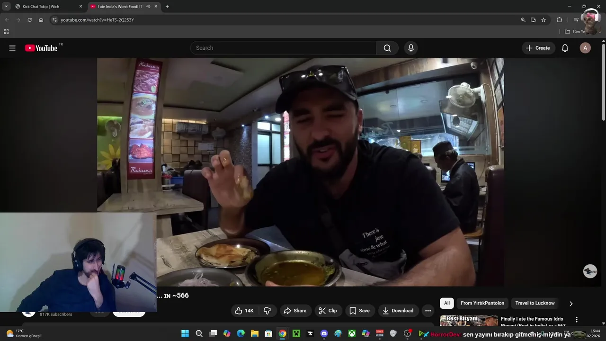606x341 pixels.
Task: Close the Kick Chat Takip tab
Action: click(x=80, y=7)
